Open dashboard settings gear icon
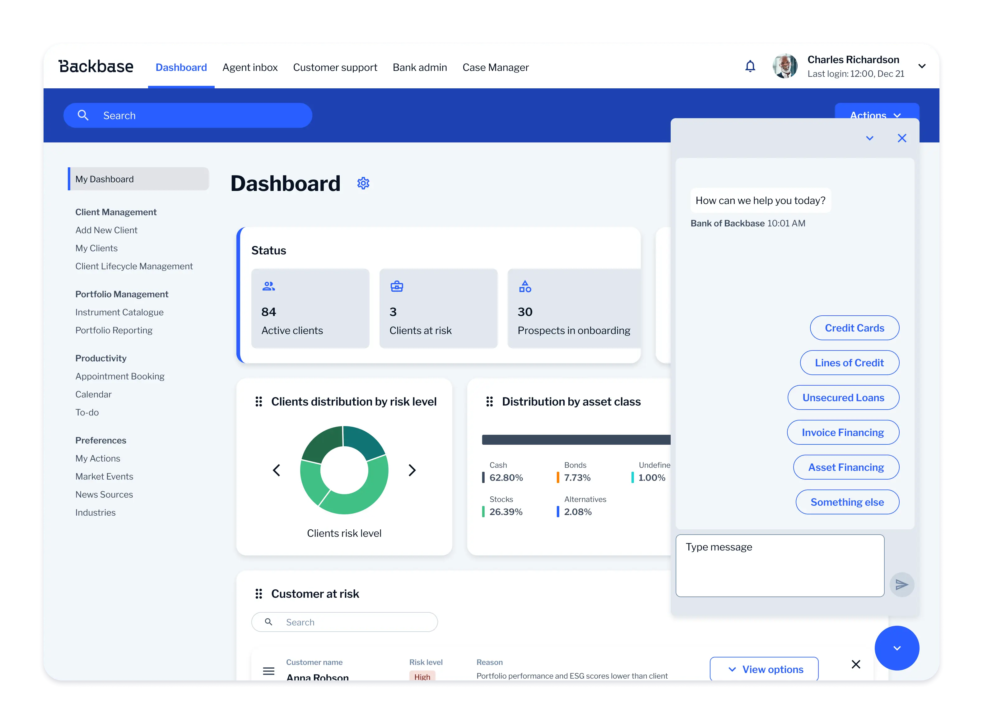The image size is (983, 724). [x=363, y=183]
